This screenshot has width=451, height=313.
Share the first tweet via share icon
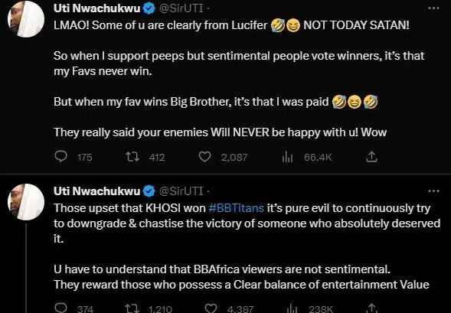(x=371, y=157)
